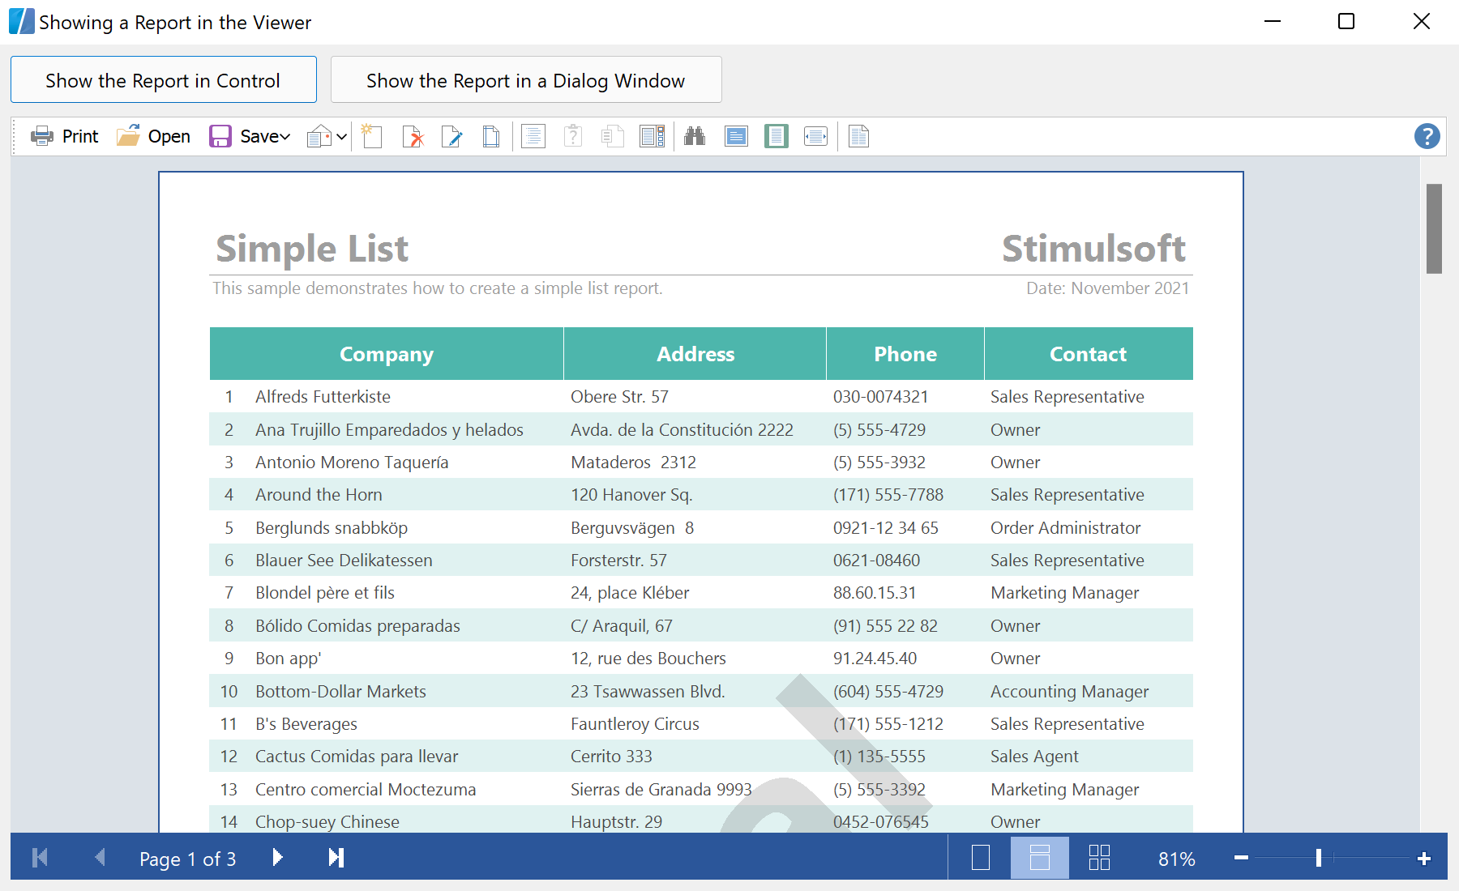Toggle the Bookmarks panel icon

[533, 136]
